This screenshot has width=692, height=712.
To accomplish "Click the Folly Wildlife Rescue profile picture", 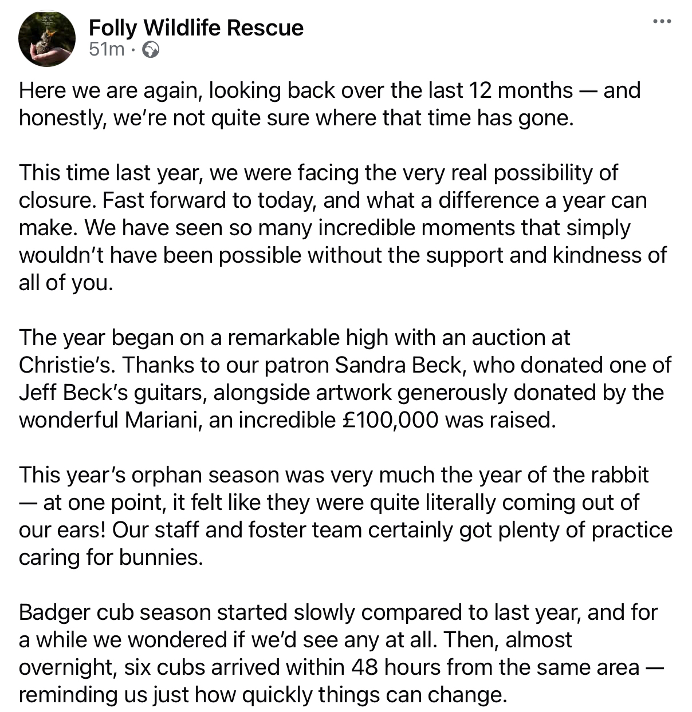I will click(47, 39).
